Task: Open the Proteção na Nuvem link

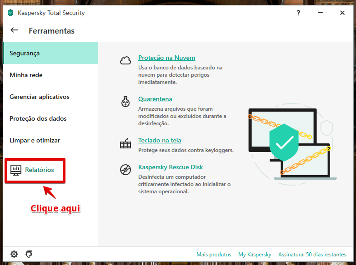Action: coord(167,58)
